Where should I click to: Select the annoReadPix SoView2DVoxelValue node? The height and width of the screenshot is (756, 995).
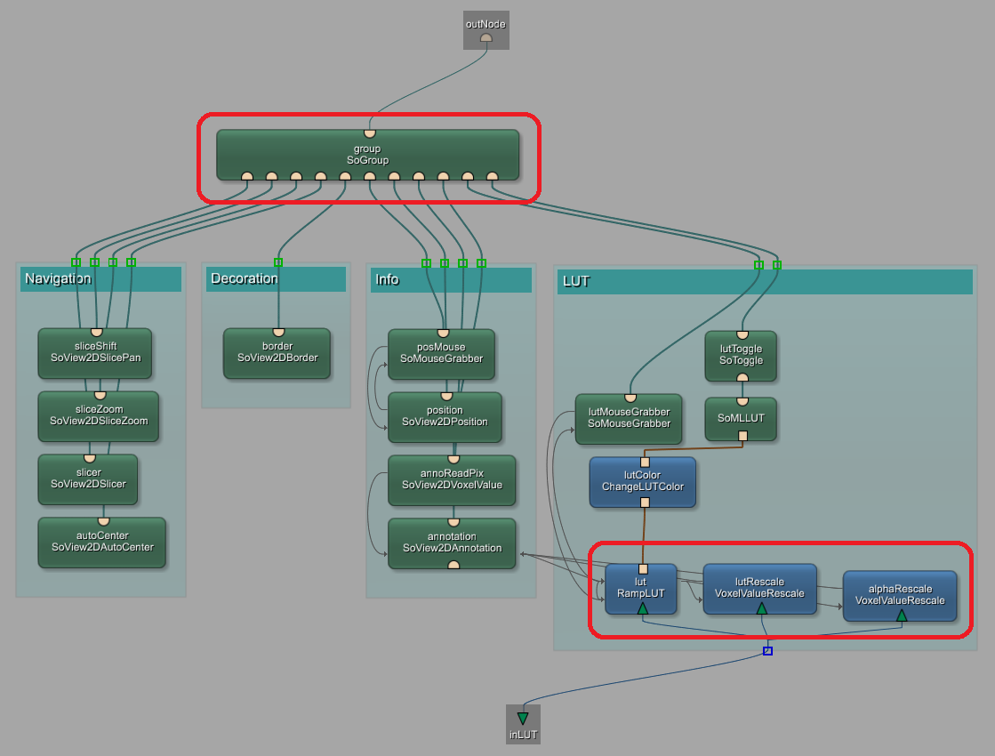pyautogui.click(x=452, y=479)
